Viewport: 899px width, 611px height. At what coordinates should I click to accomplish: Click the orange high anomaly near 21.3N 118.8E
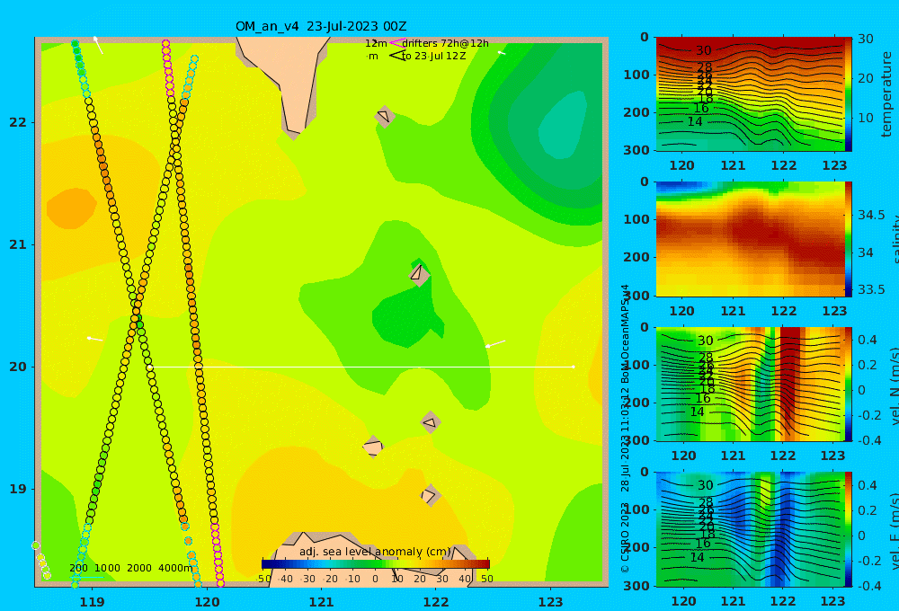coord(71,209)
